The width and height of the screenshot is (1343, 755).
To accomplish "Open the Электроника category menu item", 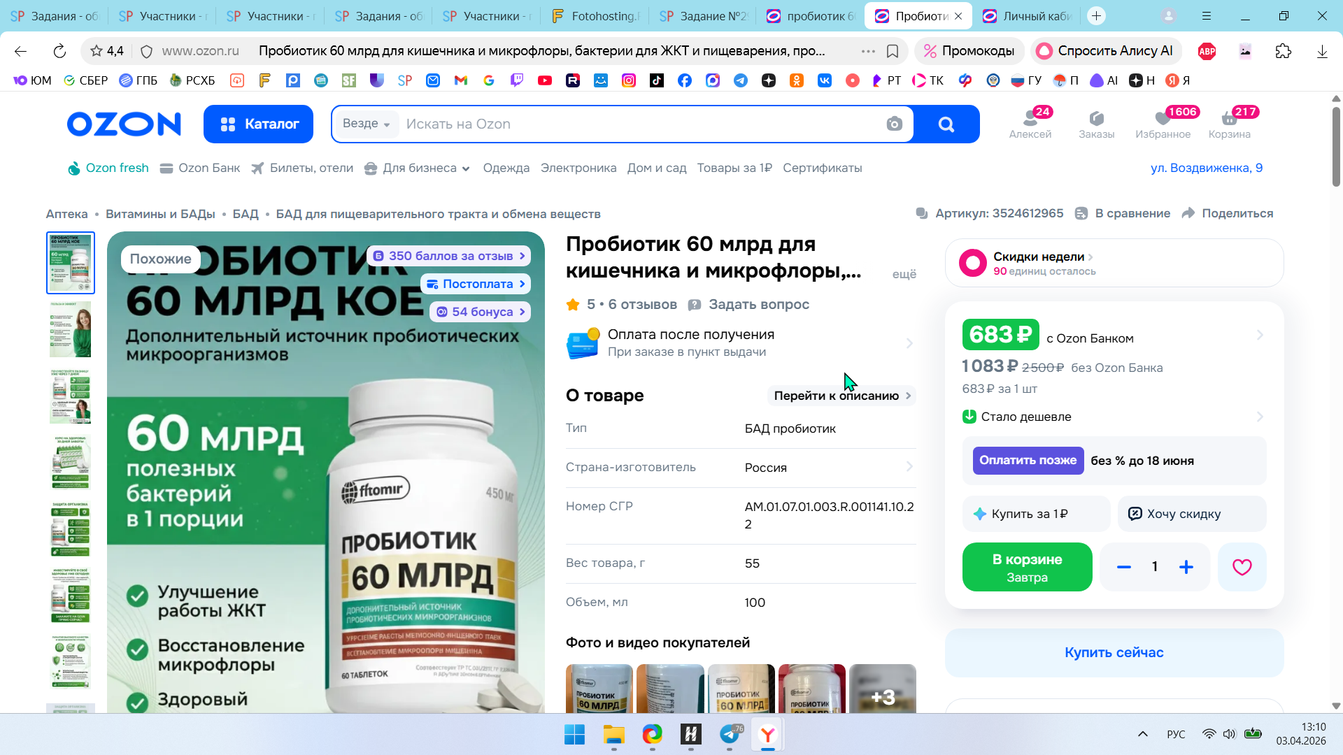I will 578,168.
